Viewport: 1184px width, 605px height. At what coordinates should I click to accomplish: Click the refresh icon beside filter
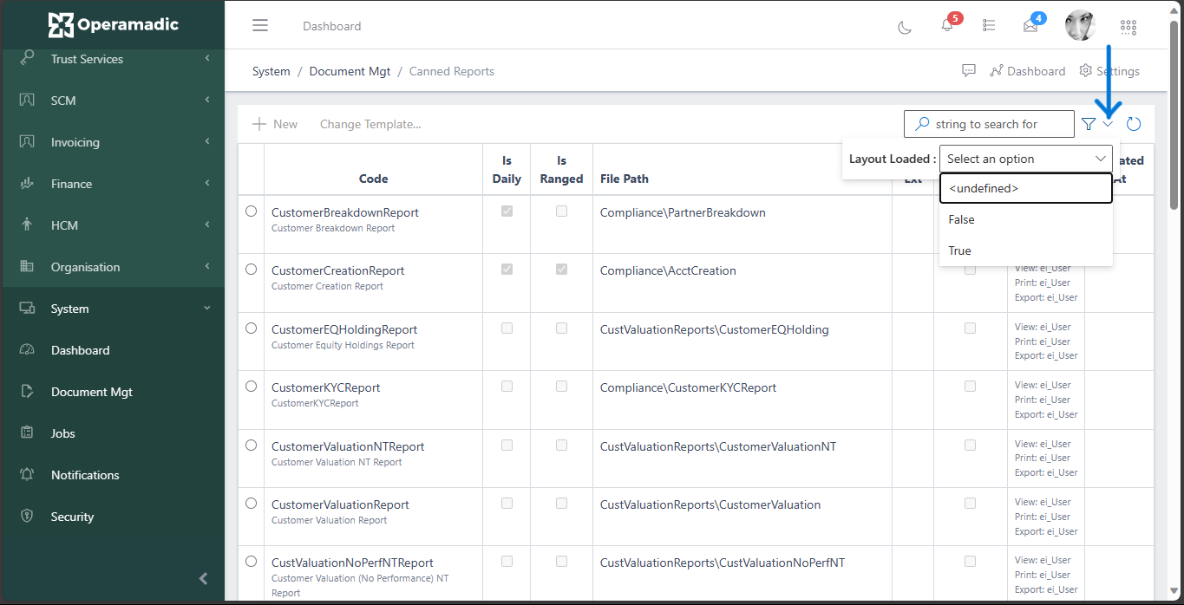pos(1134,125)
